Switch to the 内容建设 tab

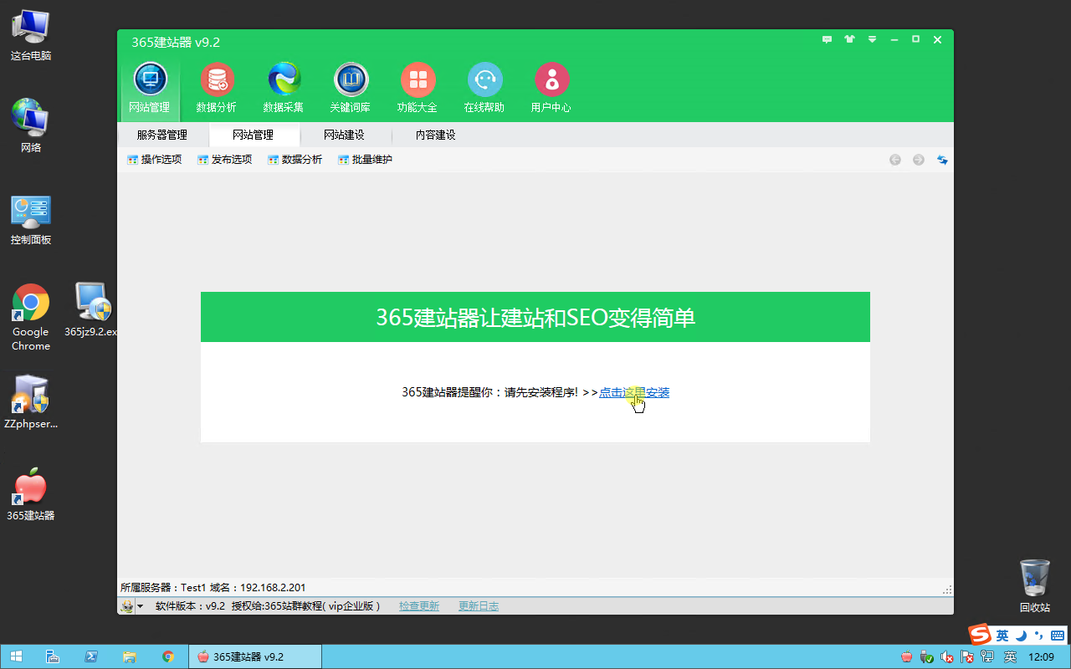(x=436, y=135)
